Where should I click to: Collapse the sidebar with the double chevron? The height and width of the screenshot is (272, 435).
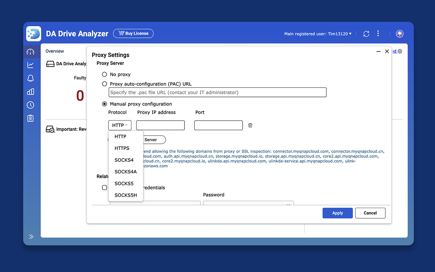[x=31, y=236]
